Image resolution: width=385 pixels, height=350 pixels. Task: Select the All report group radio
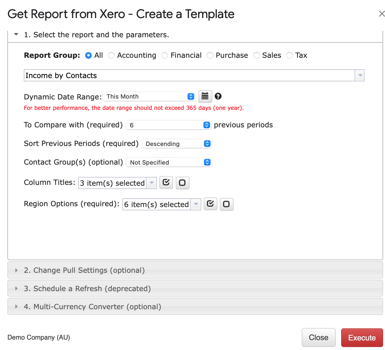click(88, 55)
